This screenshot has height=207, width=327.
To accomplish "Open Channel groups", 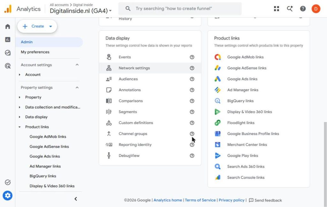I will (150, 134).
